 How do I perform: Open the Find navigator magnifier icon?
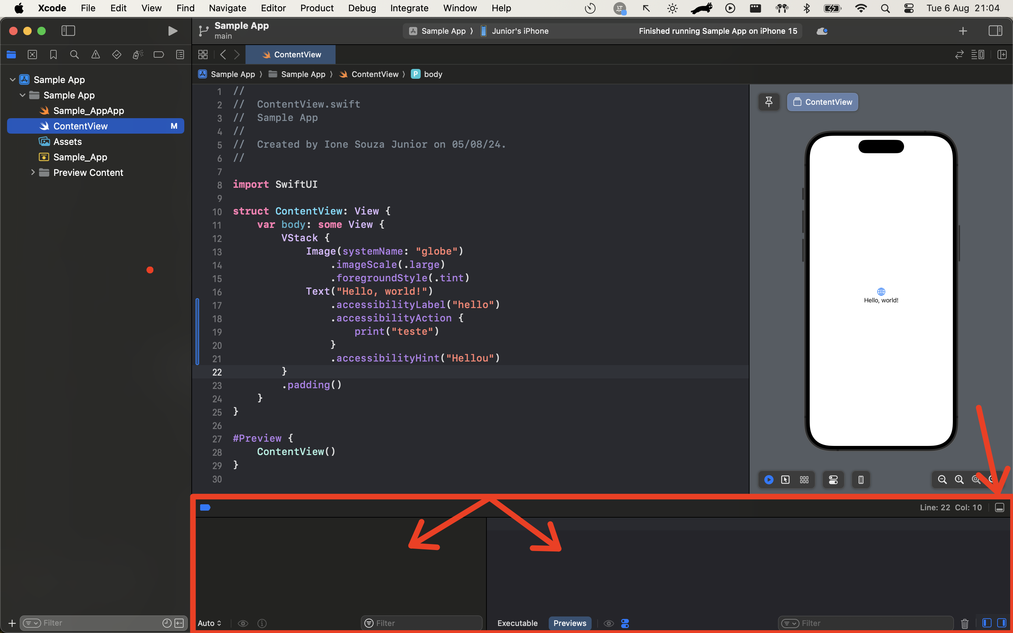(75, 55)
